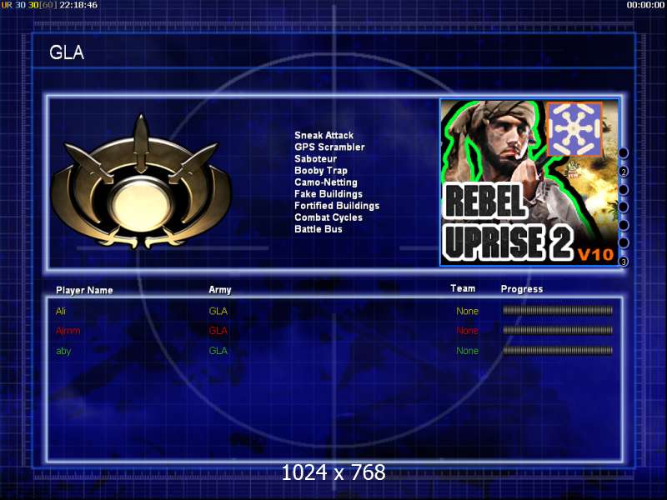Select the Battle Bus entry
The width and height of the screenshot is (667, 500).
pos(318,229)
